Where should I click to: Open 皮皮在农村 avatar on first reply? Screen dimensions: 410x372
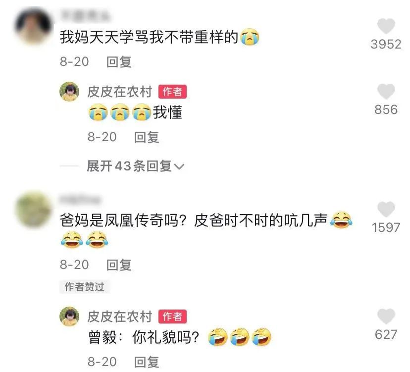click(x=69, y=92)
